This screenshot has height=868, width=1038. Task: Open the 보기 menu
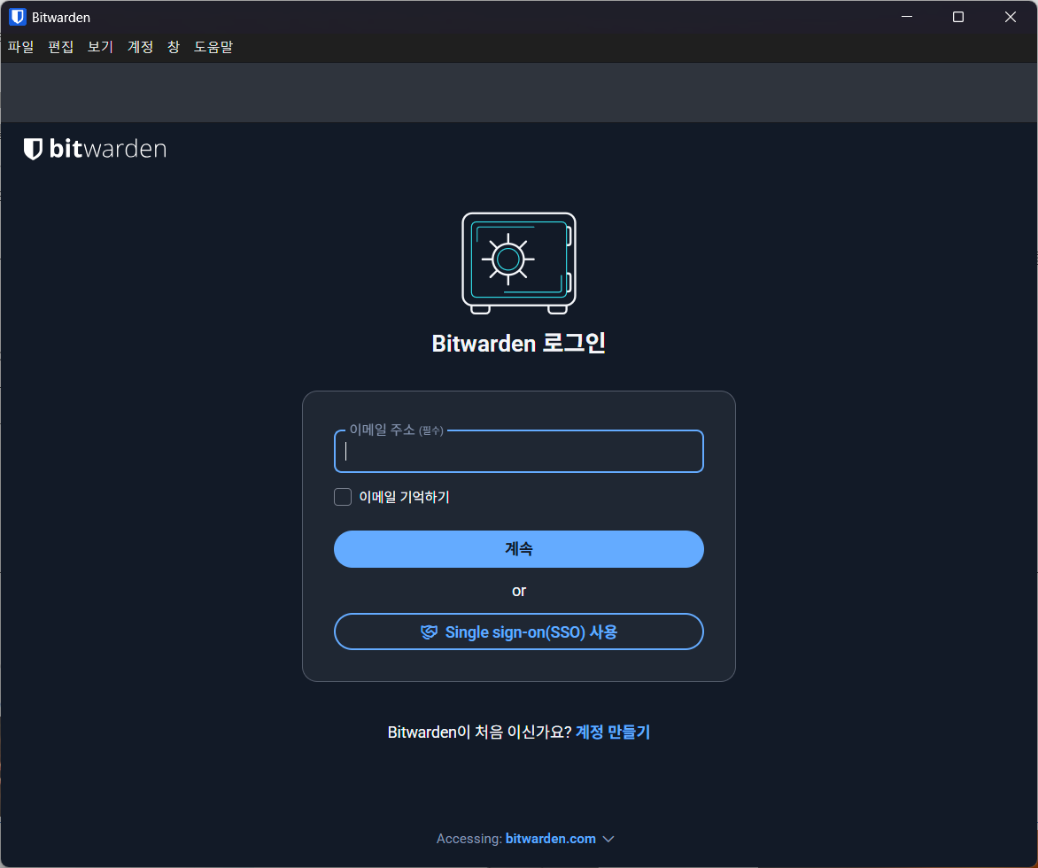(98, 47)
